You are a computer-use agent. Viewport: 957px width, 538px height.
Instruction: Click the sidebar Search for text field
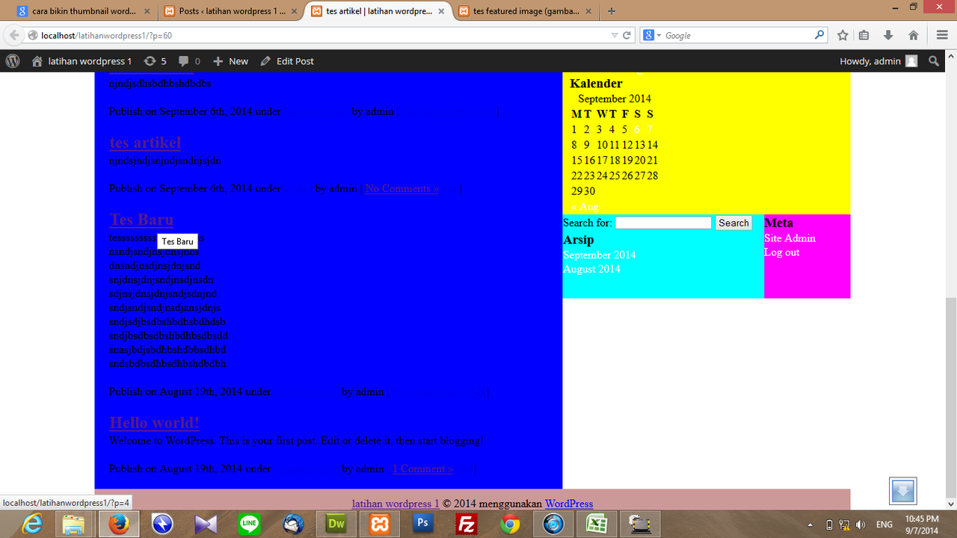click(663, 223)
